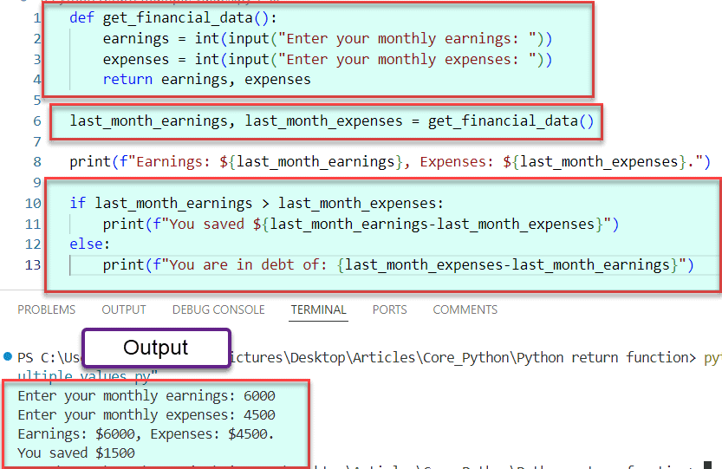Click the 'def' keyword on line 1
Viewport: 722px width, 469px height.
81,18
